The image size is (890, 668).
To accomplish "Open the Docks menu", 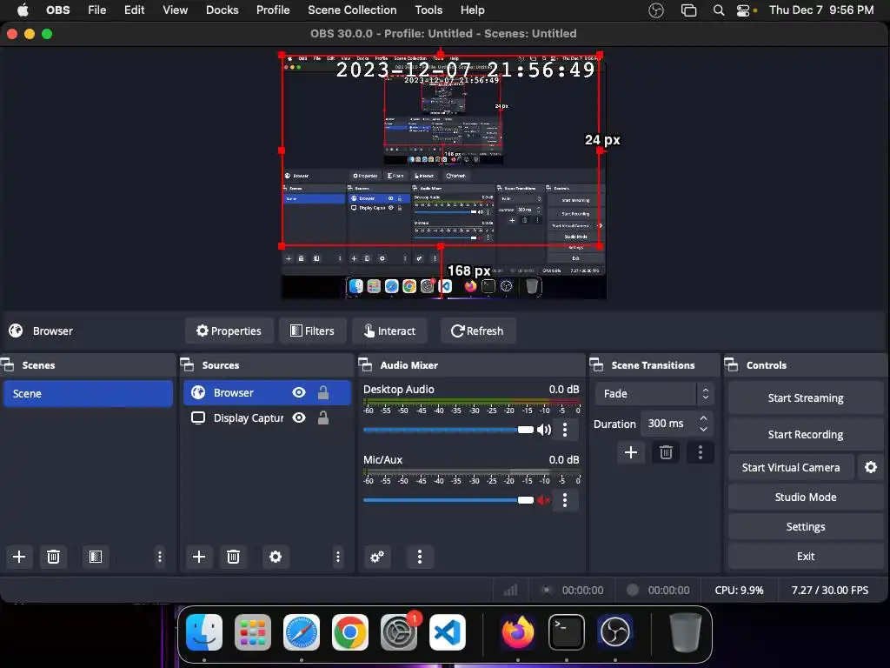I will (222, 10).
